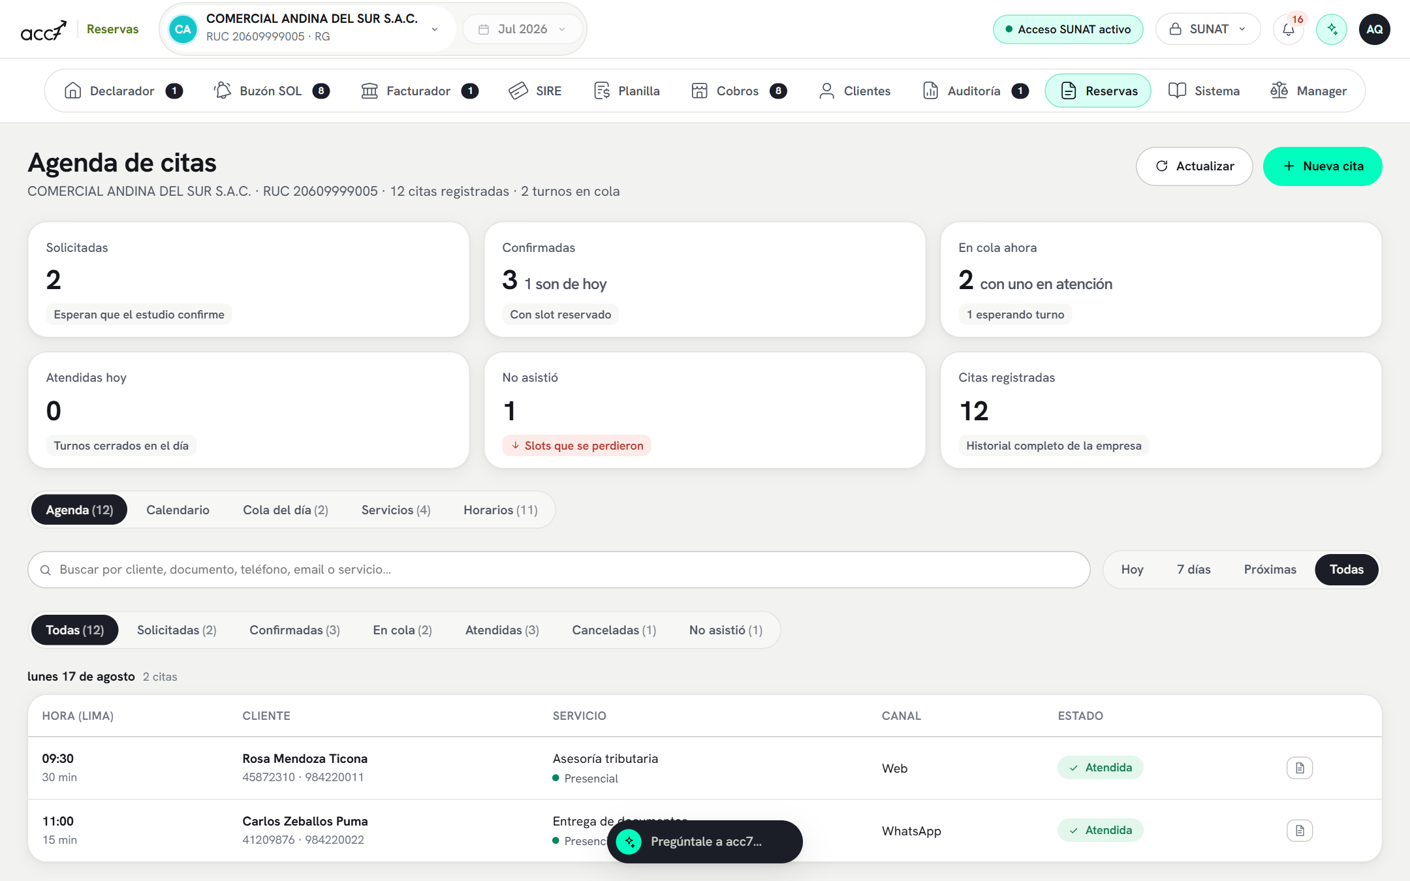Click the Reservas link next to the logo
Screen dimensions: 1410x881
pyautogui.click(x=112, y=29)
